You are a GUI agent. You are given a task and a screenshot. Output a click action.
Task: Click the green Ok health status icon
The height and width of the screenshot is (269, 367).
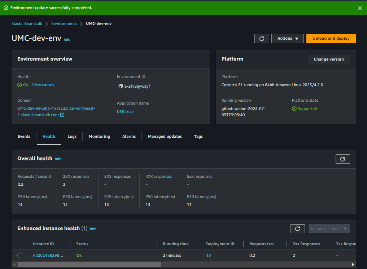19,85
